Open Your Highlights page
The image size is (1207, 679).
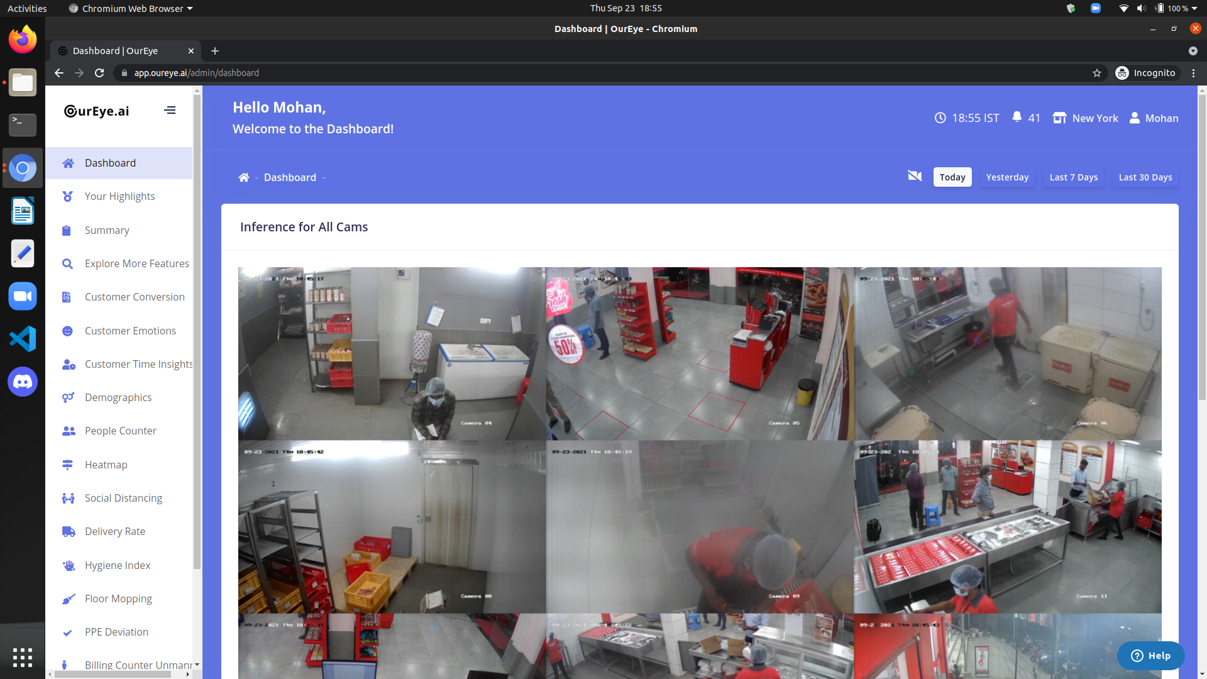coord(119,196)
